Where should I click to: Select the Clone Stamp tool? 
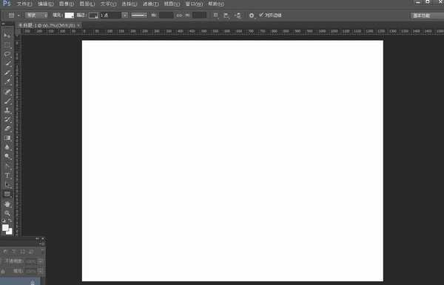[7, 110]
